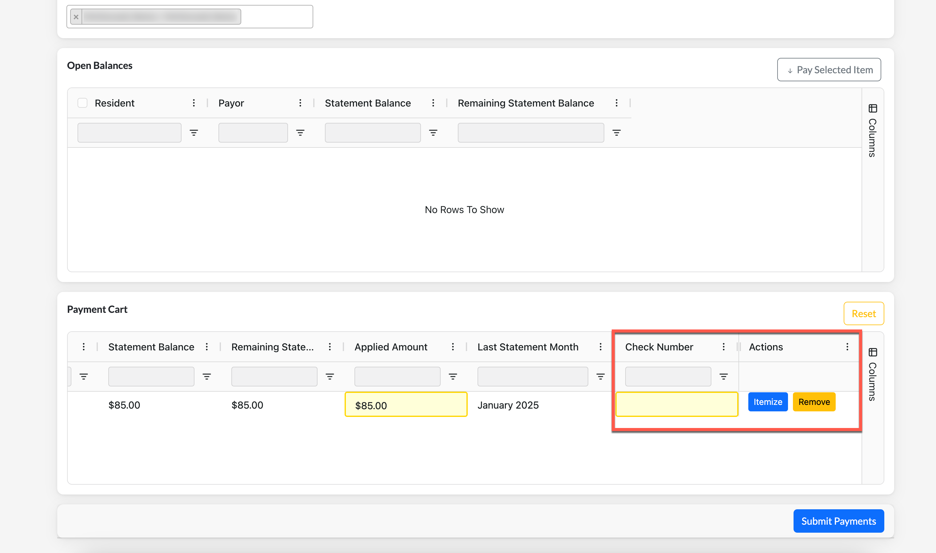Viewport: 936px width, 553px height.
Task: Click the Check Number column filter icon
Action: click(x=723, y=377)
